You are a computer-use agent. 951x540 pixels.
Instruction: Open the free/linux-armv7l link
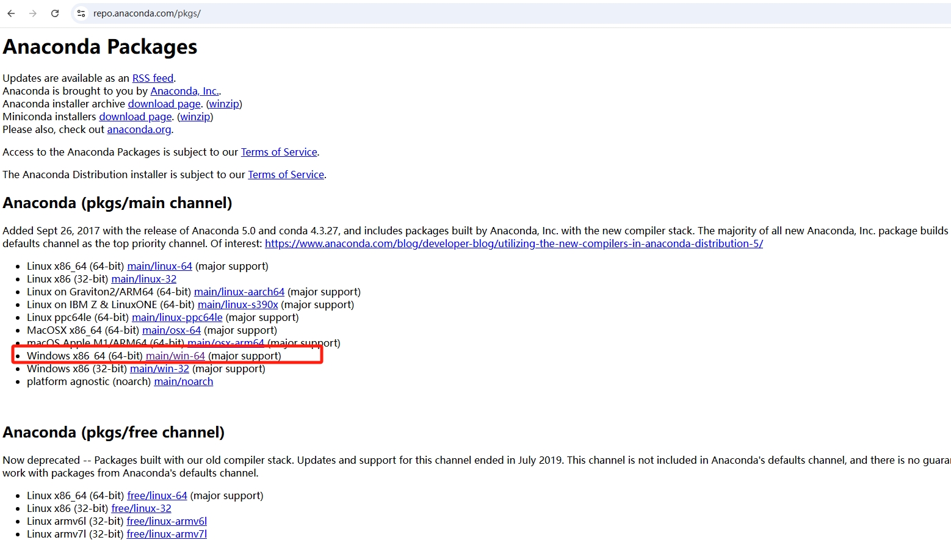tap(167, 534)
